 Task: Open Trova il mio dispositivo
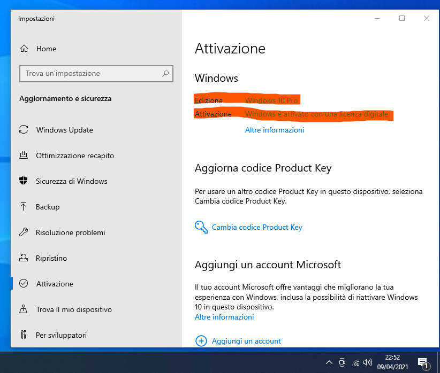coord(96,309)
